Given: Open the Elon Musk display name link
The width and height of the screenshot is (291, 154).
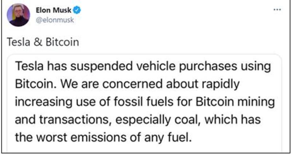Looking at the screenshot, I should [x=53, y=11].
